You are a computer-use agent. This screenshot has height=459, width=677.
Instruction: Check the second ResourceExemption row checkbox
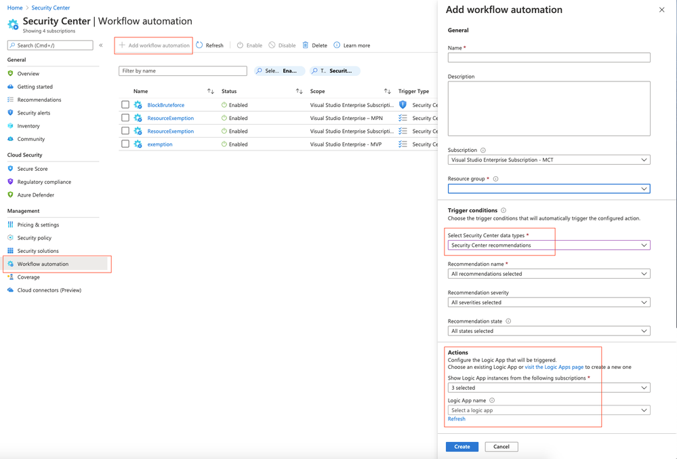[x=125, y=130]
